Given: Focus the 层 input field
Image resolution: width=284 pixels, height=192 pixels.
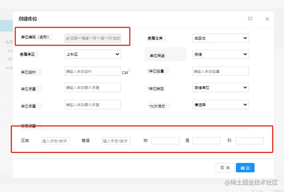Looking at the screenshot, I should [206, 141].
